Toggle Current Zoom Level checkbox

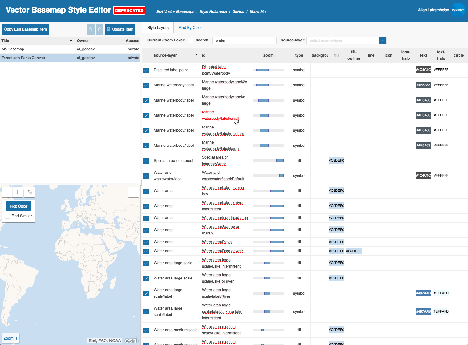coord(190,40)
